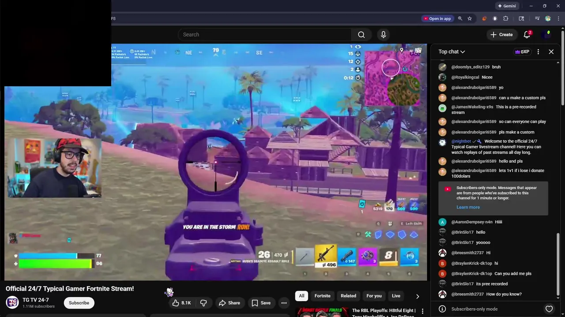Screen dimensions: 565x317
Task: Follow the Learn more link in chat
Action: (x=468, y=207)
